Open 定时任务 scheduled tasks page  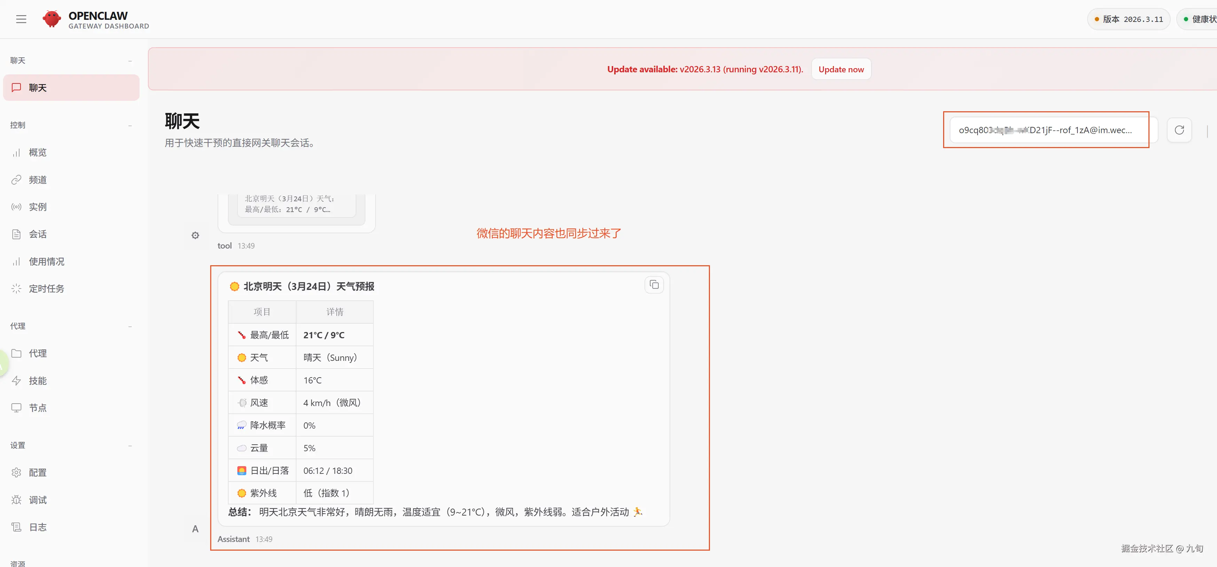(46, 289)
